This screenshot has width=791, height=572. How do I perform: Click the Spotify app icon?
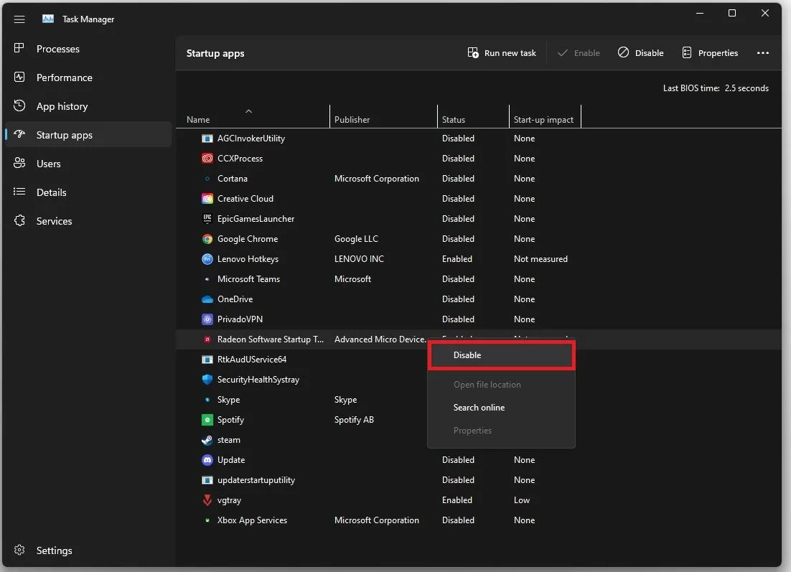pyautogui.click(x=207, y=420)
